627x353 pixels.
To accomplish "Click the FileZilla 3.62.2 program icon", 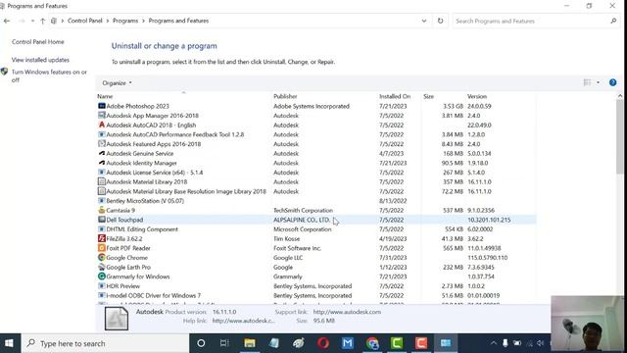I will (x=102, y=238).
